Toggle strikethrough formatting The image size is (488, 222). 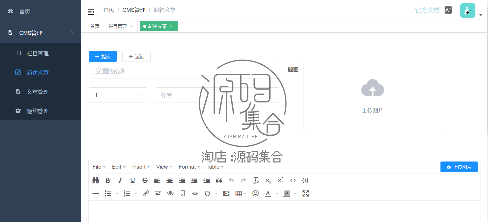click(145, 180)
